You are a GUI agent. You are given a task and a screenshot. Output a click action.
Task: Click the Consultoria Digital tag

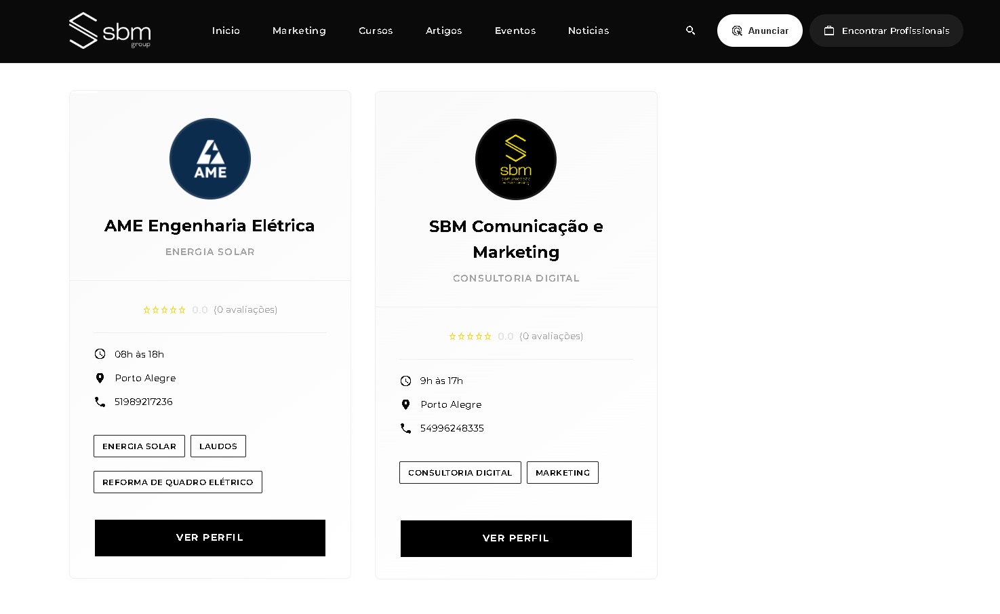[460, 473]
